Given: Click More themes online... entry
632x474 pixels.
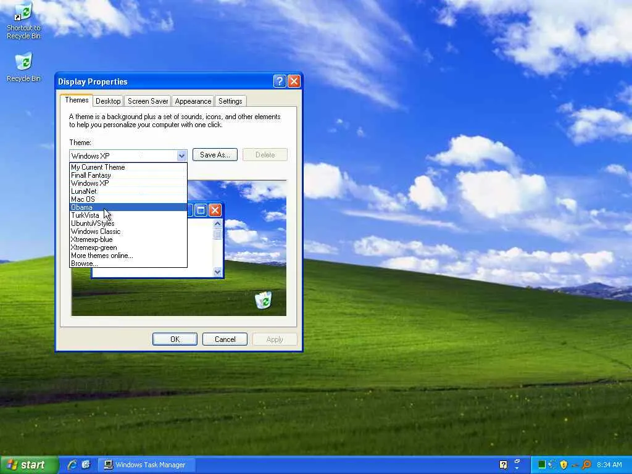Looking at the screenshot, I should (x=128, y=256).
